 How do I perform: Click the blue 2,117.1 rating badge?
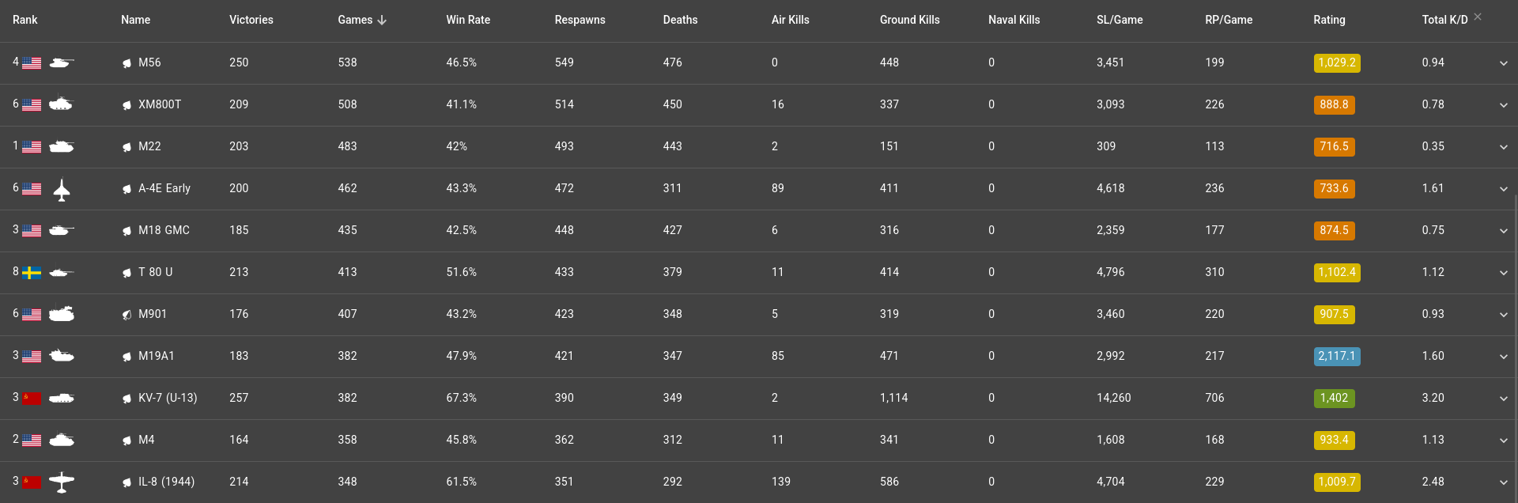[x=1336, y=356]
